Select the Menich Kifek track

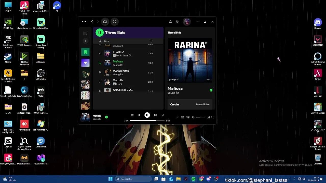[128, 72]
